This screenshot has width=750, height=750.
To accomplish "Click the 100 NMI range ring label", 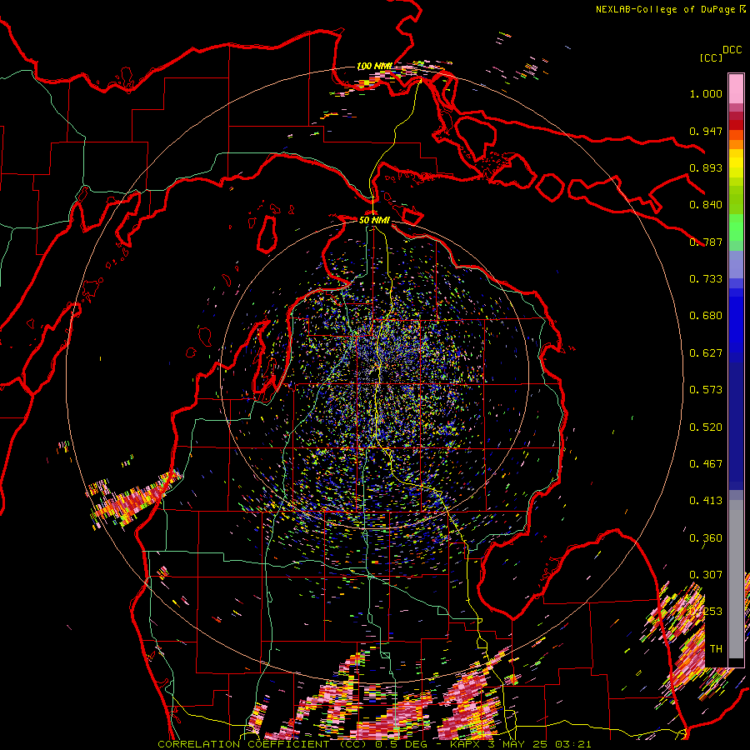I will click(374, 66).
